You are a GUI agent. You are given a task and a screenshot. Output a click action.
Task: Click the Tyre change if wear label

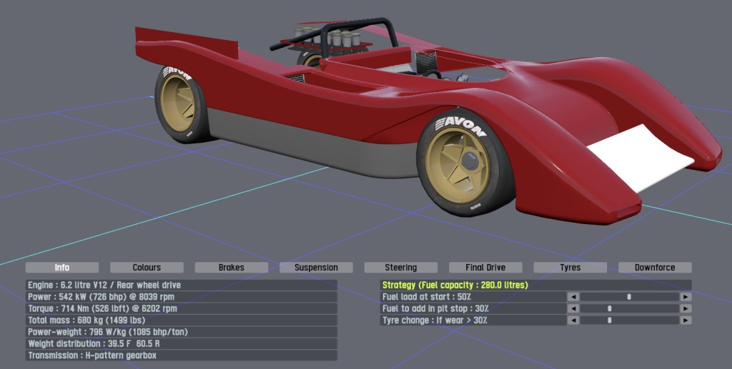point(435,320)
